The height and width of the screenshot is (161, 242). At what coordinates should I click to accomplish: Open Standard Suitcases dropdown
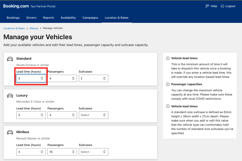pos(94,78)
